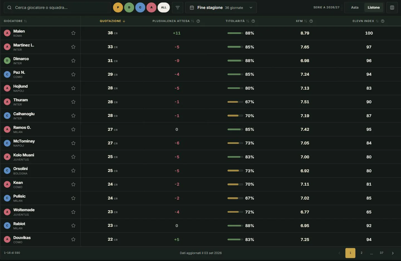401x261 pixels.
Task: Click Kean's red A role badge
Action: (7, 184)
